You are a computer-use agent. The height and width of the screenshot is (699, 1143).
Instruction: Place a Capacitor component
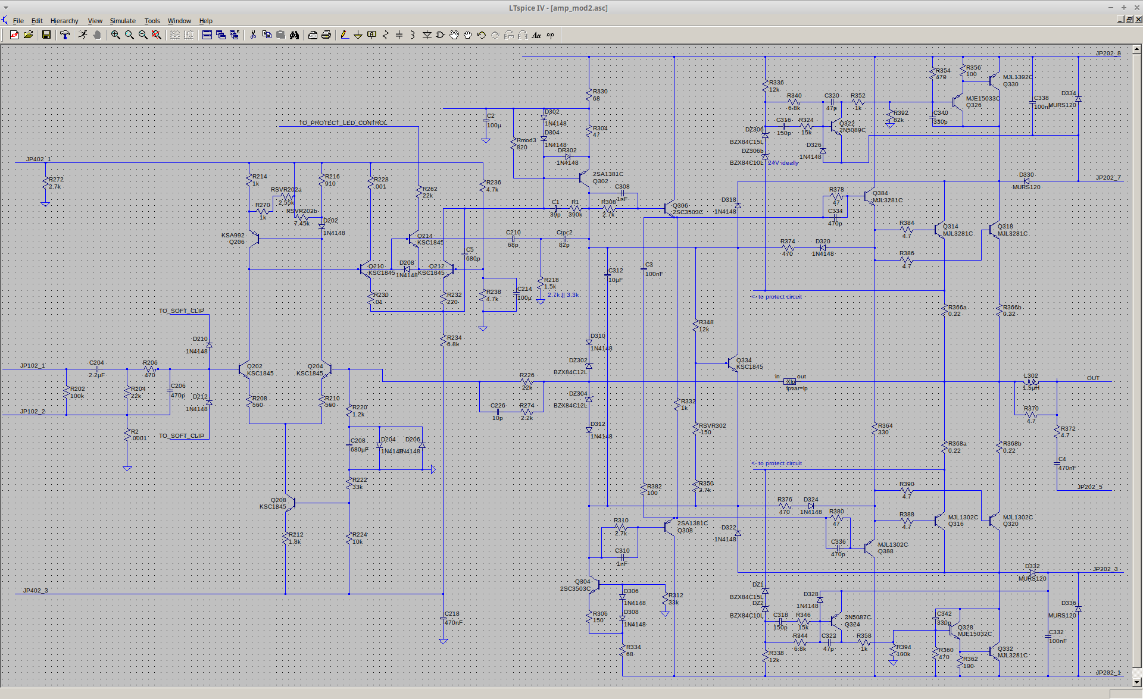coord(399,35)
